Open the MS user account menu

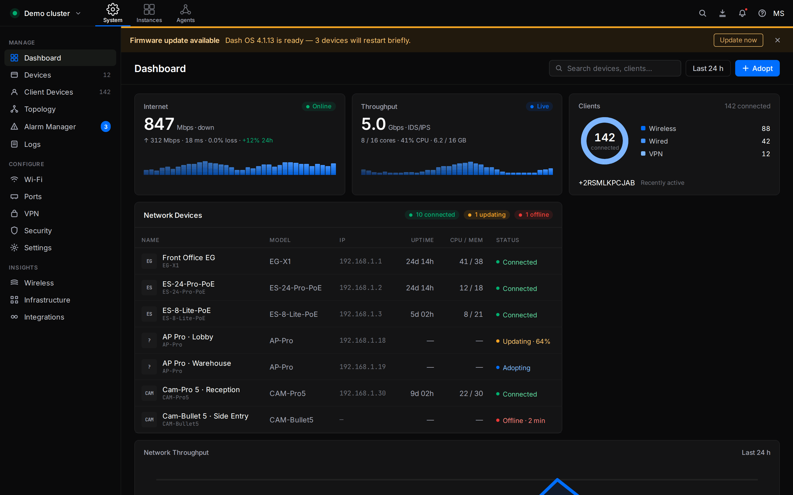click(779, 13)
